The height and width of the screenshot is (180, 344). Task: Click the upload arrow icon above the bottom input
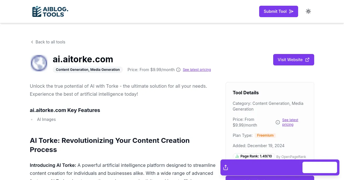pyautogui.click(x=226, y=167)
